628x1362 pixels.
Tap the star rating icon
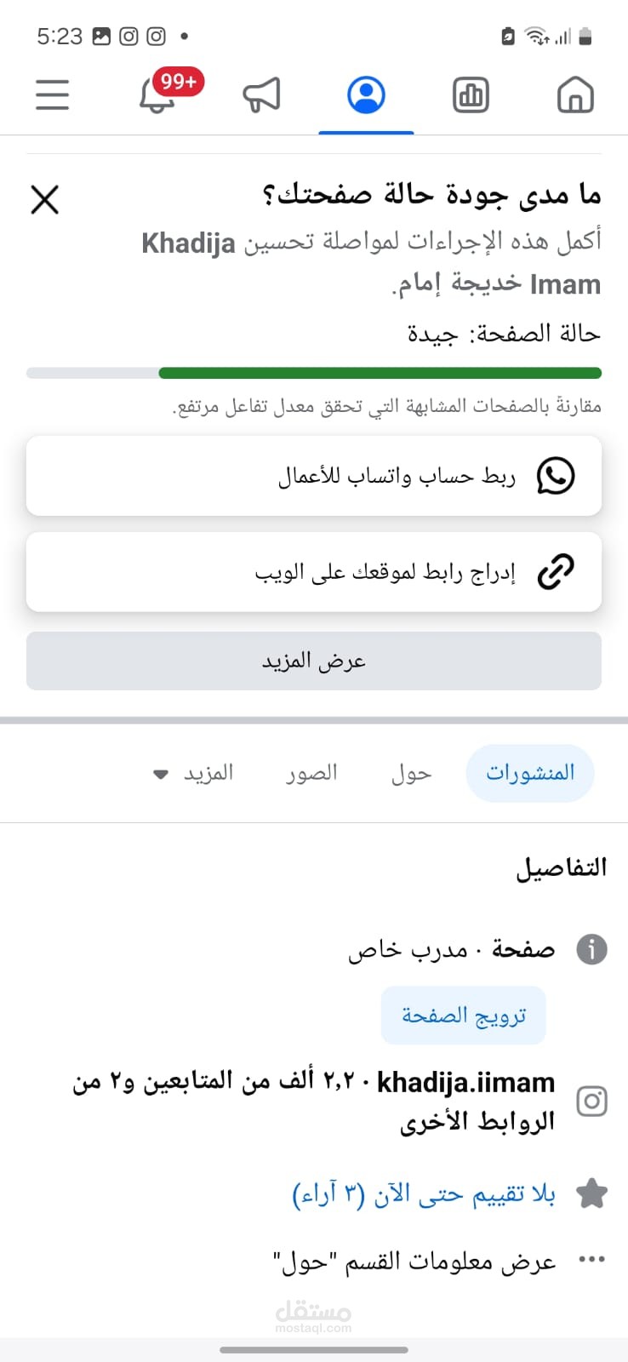591,1193
